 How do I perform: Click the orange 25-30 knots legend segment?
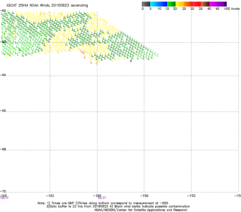tap(188, 4)
